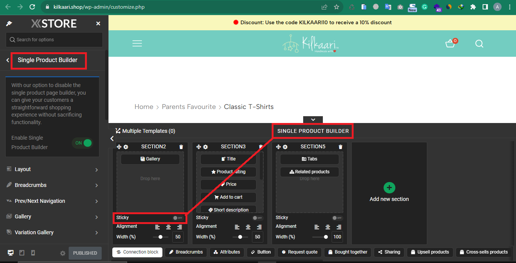Open SECTION5 settings gear
Image resolution: width=516 pixels, height=263 pixels.
(x=285, y=147)
